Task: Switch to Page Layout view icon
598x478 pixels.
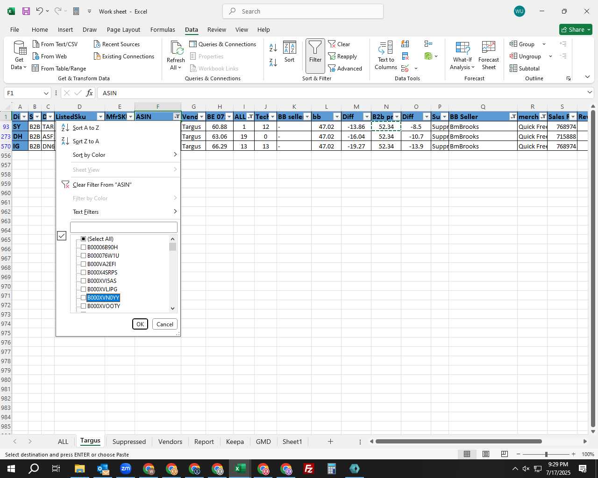Action: click(486, 454)
